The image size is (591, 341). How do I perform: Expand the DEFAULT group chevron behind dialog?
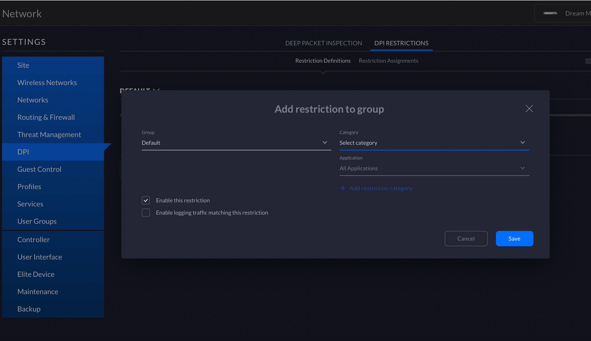point(156,90)
